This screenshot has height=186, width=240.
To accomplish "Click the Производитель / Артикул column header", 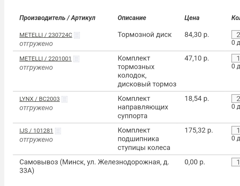I will click(57, 18).
